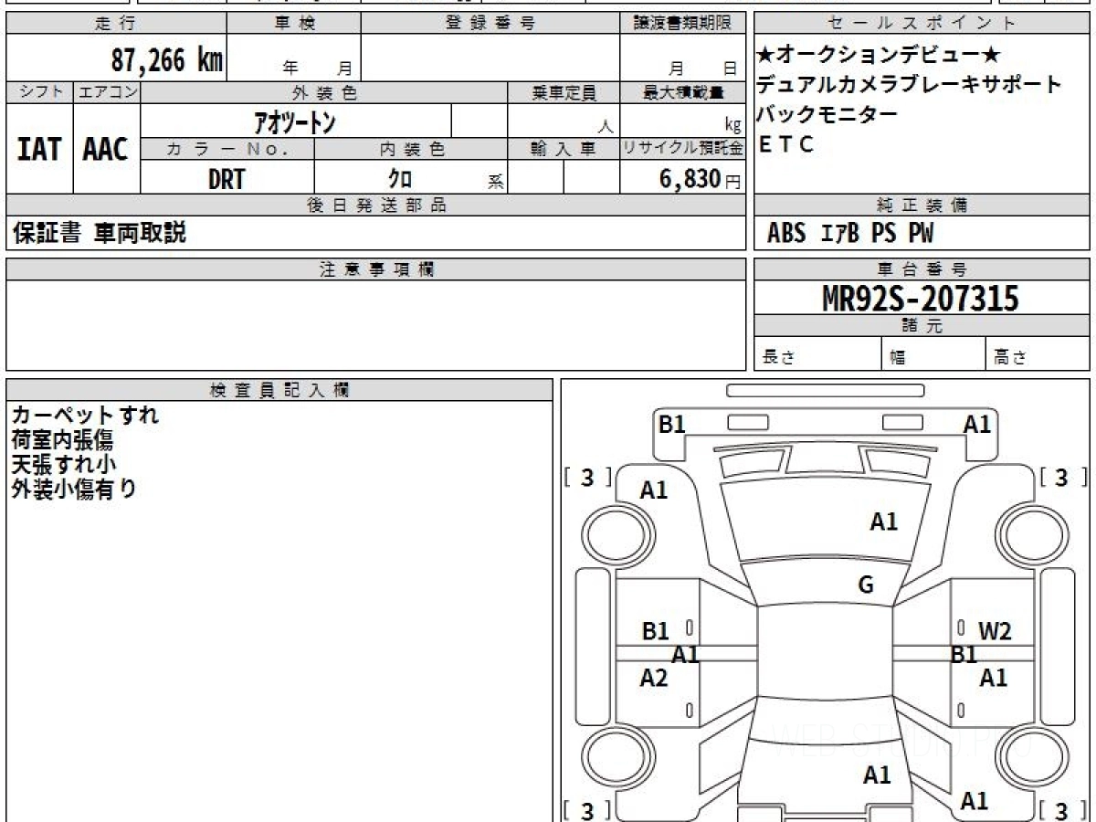
Task: Select the A1 mark on the hood
Action: [x=883, y=522]
